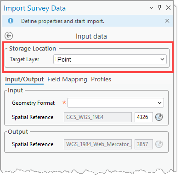Go back using the circled arrow
181x176 pixels.
coord(9,36)
